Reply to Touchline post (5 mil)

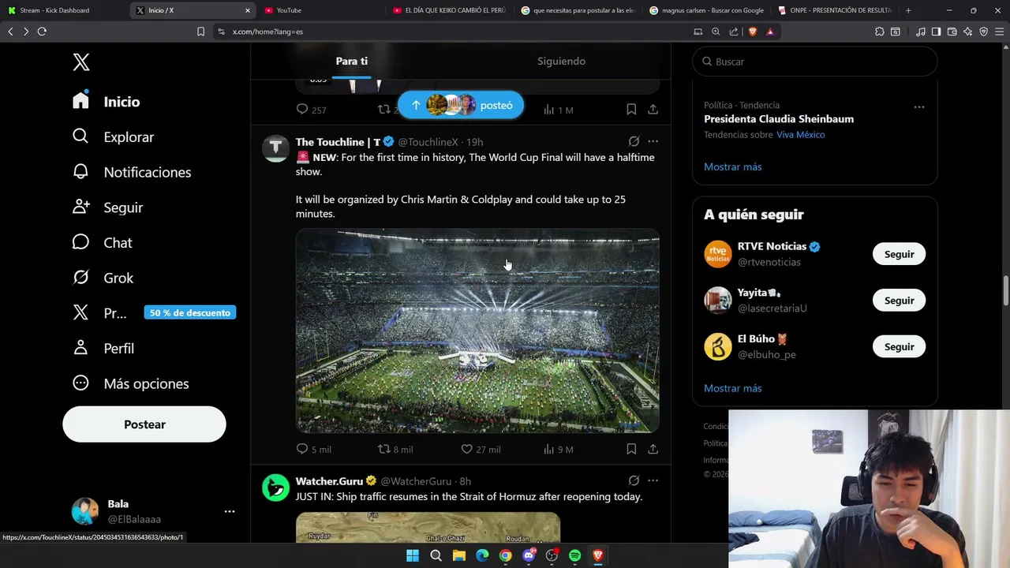[x=313, y=449]
